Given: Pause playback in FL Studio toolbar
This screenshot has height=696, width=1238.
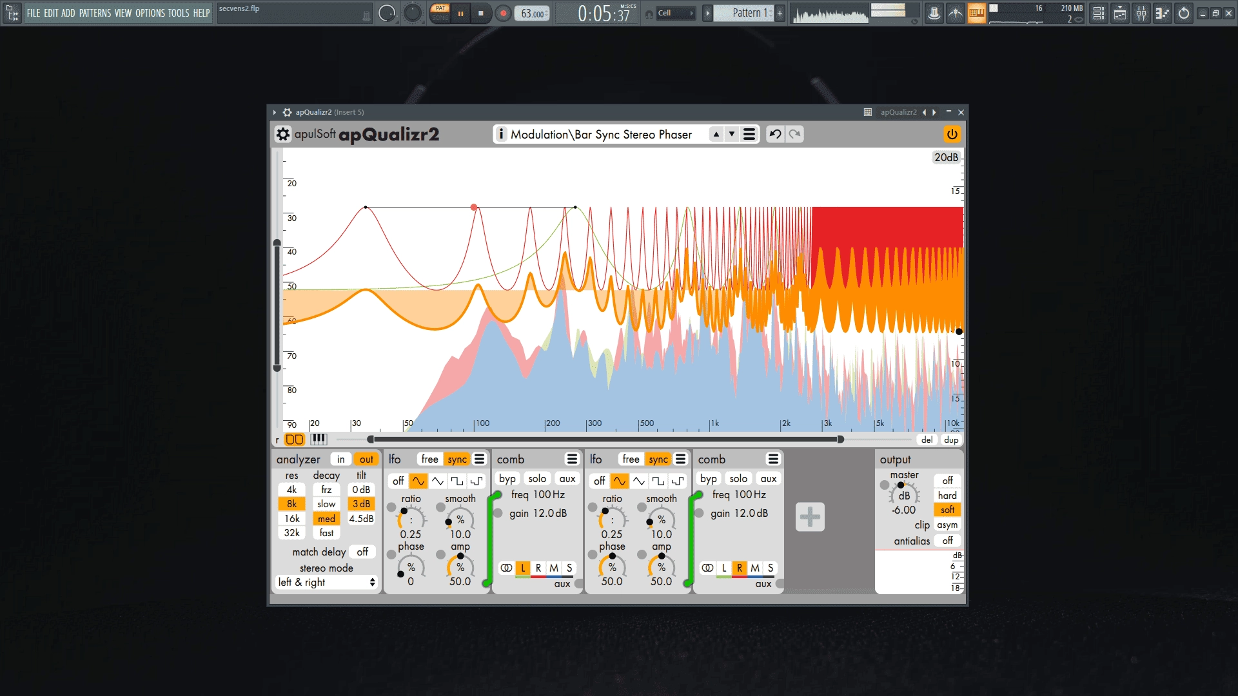Looking at the screenshot, I should (460, 13).
